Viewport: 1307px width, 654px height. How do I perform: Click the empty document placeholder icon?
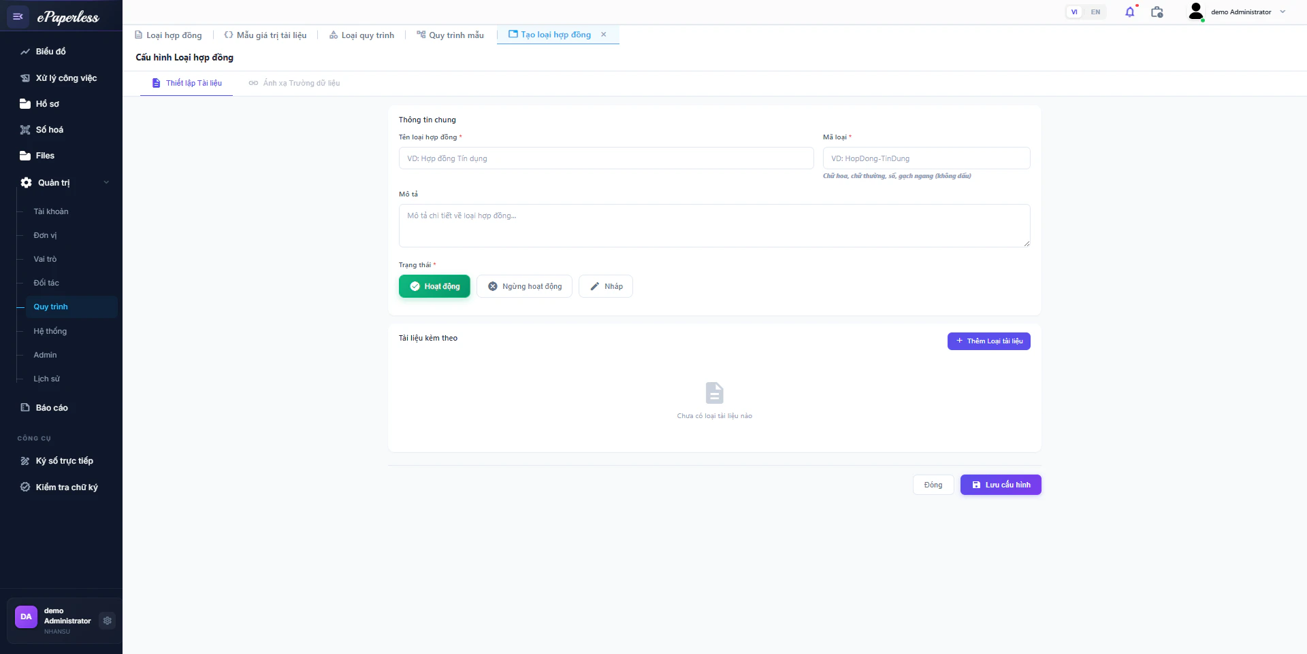[x=715, y=393]
